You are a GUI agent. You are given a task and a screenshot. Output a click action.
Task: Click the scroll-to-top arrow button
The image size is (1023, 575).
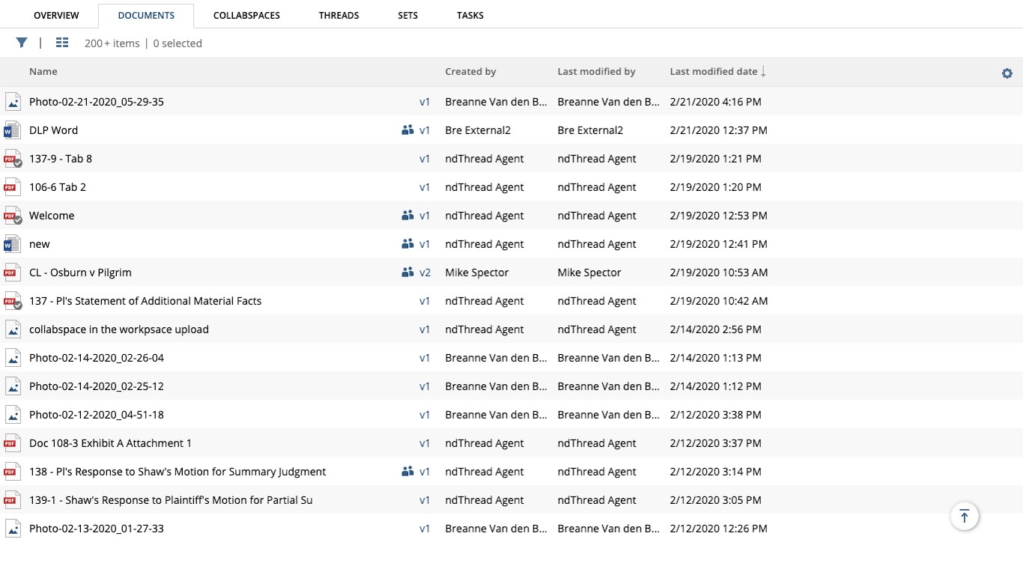964,516
